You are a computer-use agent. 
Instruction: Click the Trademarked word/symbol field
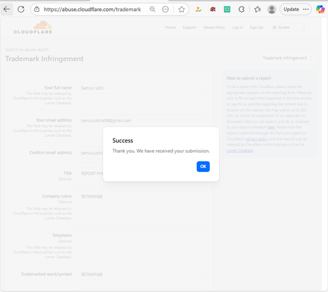click(141, 274)
